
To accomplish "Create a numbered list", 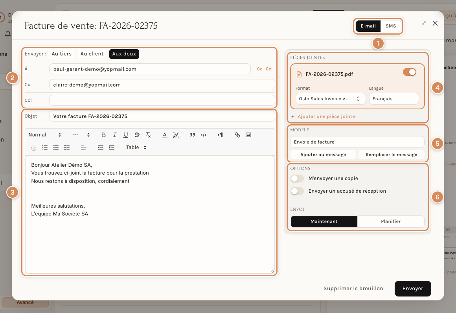I will pos(45,147).
